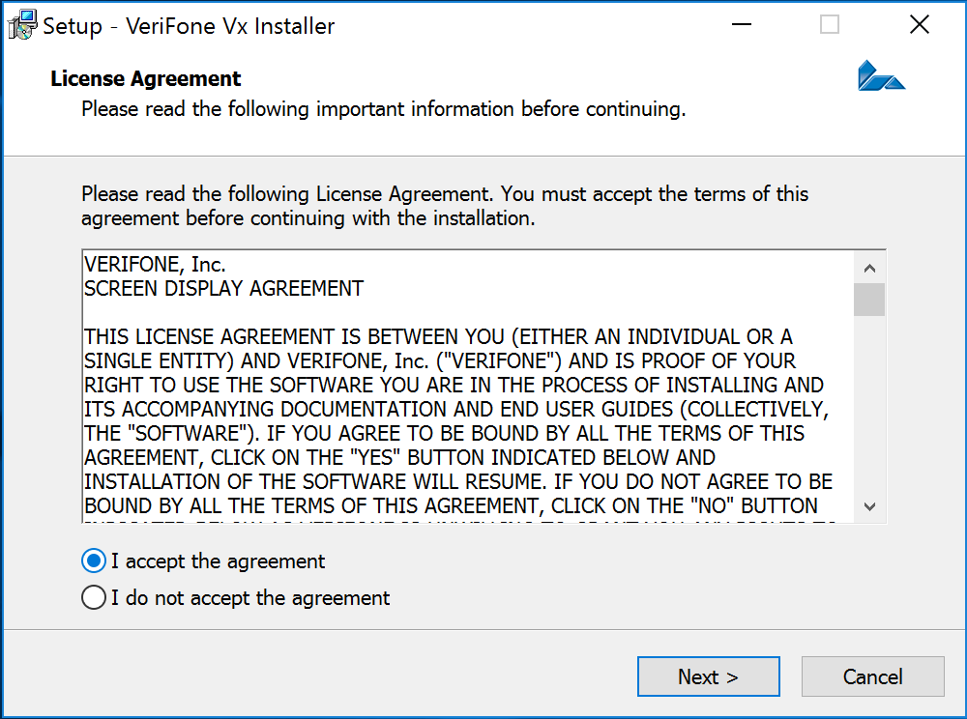This screenshot has height=719, width=967.
Task: Click the setup disc icon in the title bar
Action: (20, 25)
